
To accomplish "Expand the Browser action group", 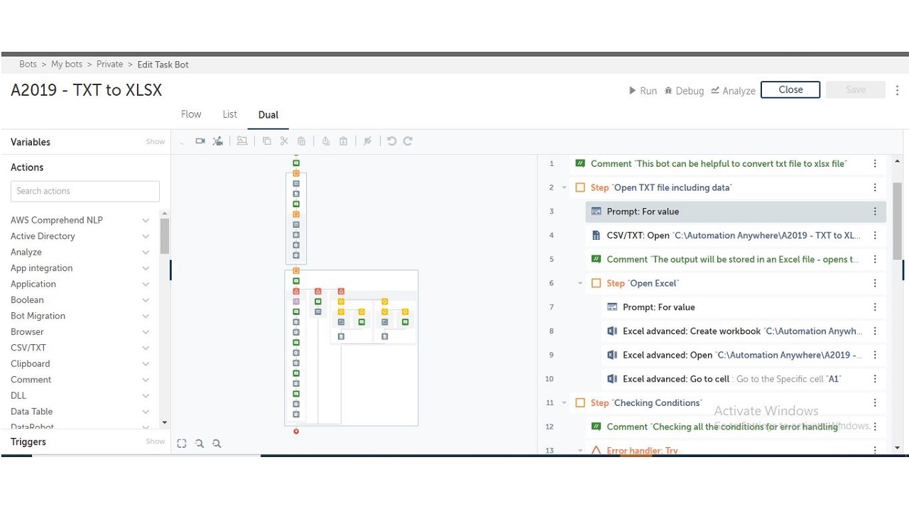I will click(146, 332).
